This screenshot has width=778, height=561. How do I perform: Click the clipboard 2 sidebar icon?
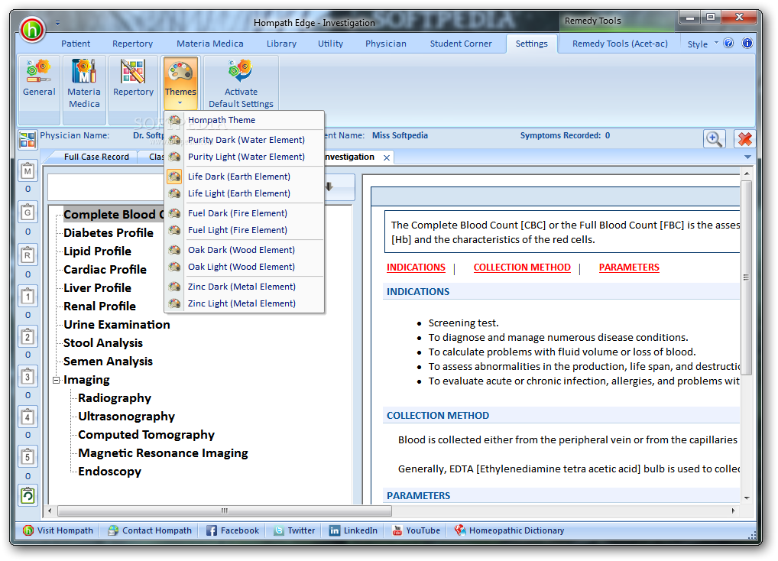[28, 336]
